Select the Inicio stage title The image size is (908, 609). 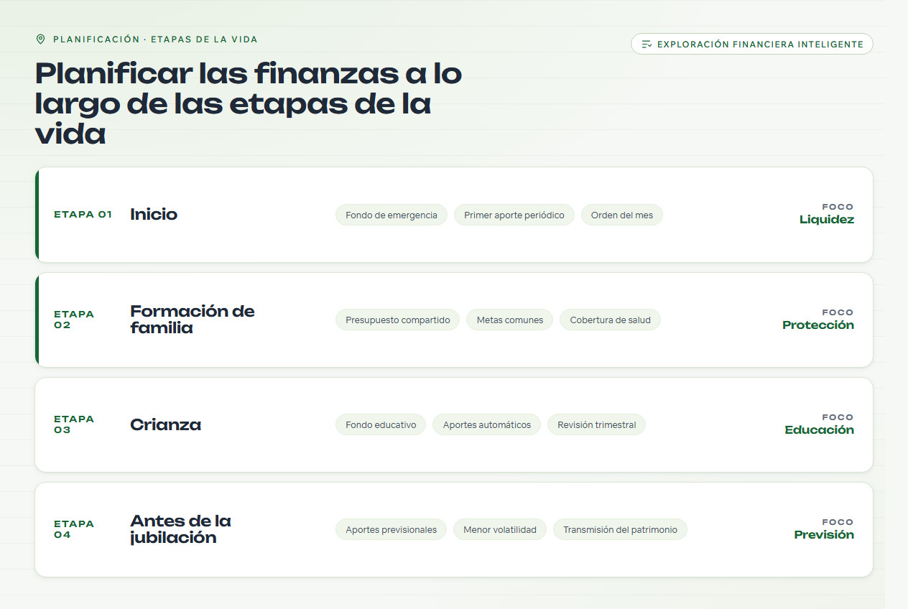[x=154, y=214]
